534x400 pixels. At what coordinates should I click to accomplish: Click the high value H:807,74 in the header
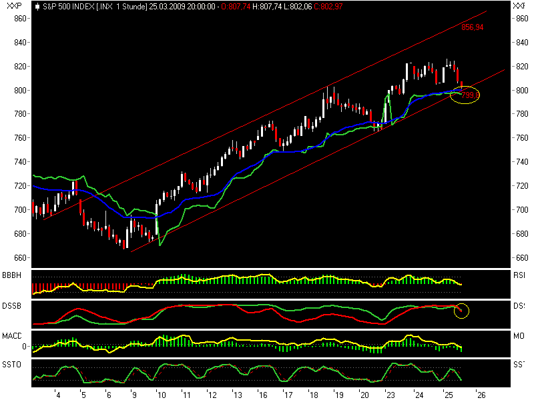point(268,7)
